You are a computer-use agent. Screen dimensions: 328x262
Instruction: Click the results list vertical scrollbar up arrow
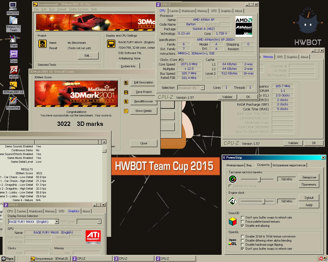click(104, 142)
